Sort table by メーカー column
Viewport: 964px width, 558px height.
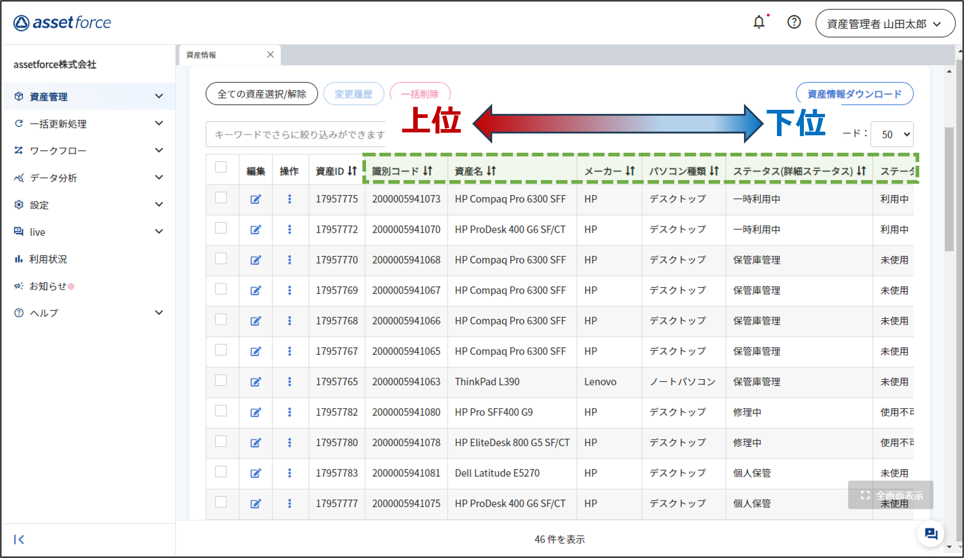[x=630, y=171]
